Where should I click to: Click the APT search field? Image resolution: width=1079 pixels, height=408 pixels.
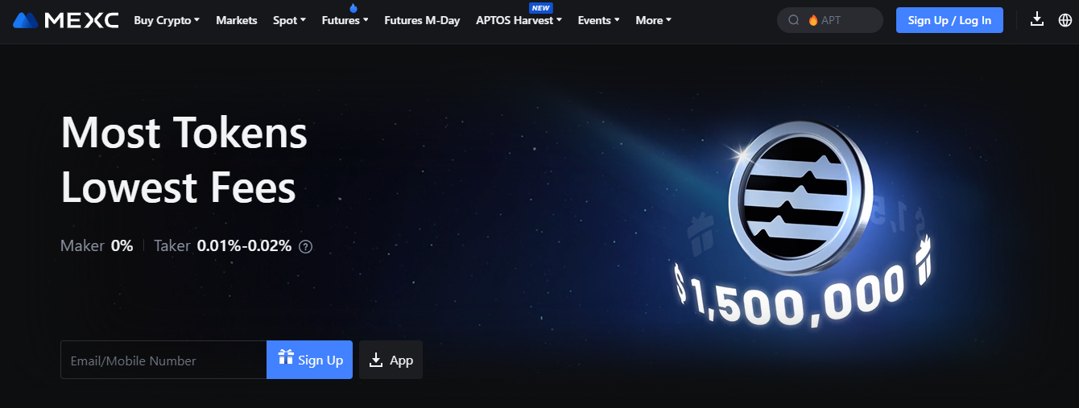pyautogui.click(x=830, y=20)
